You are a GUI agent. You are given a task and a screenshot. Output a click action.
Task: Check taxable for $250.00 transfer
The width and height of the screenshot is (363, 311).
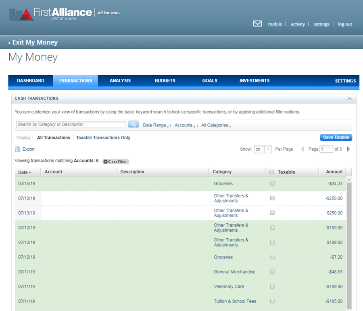tap(272, 213)
